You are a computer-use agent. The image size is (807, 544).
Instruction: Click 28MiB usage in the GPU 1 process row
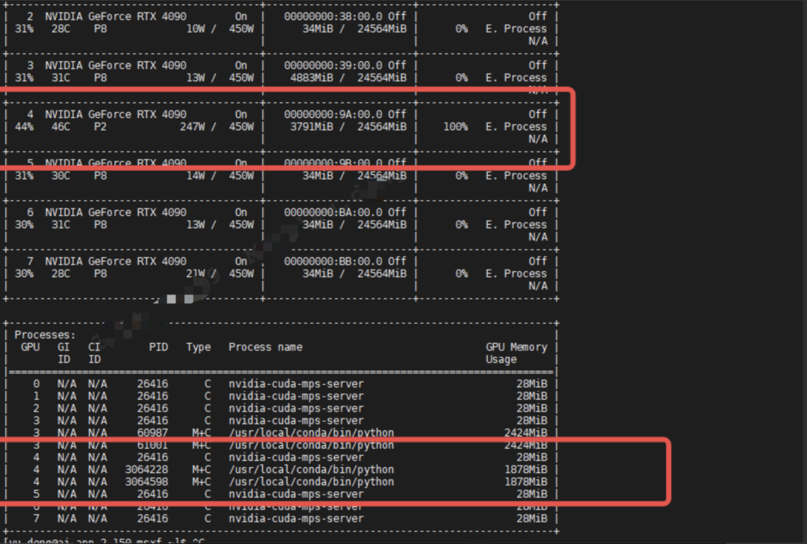[x=532, y=396]
